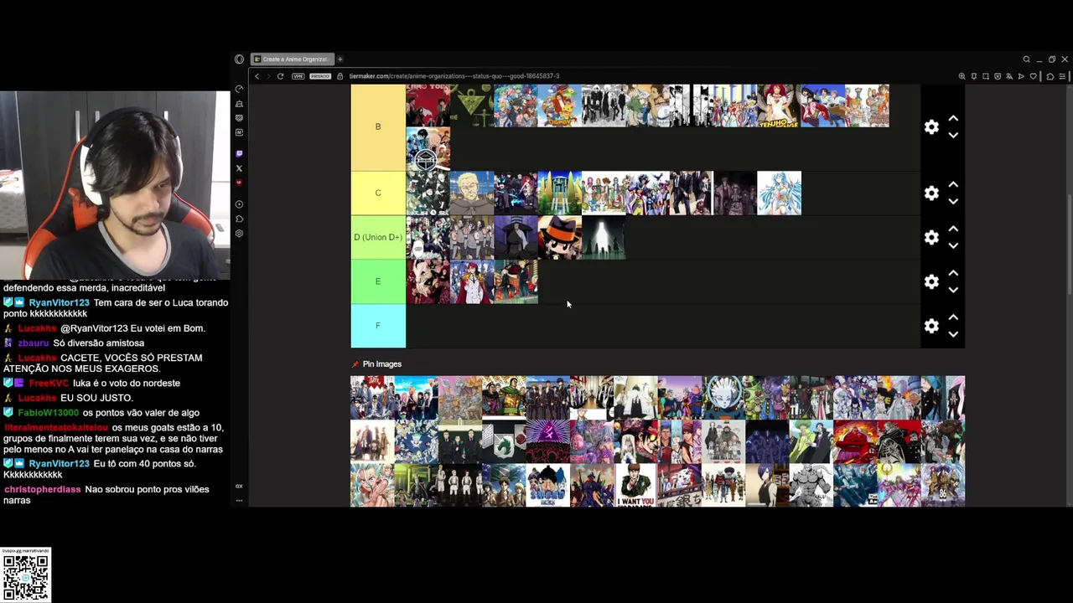Go back to the previous page
This screenshot has height=603, width=1073.
click(257, 76)
